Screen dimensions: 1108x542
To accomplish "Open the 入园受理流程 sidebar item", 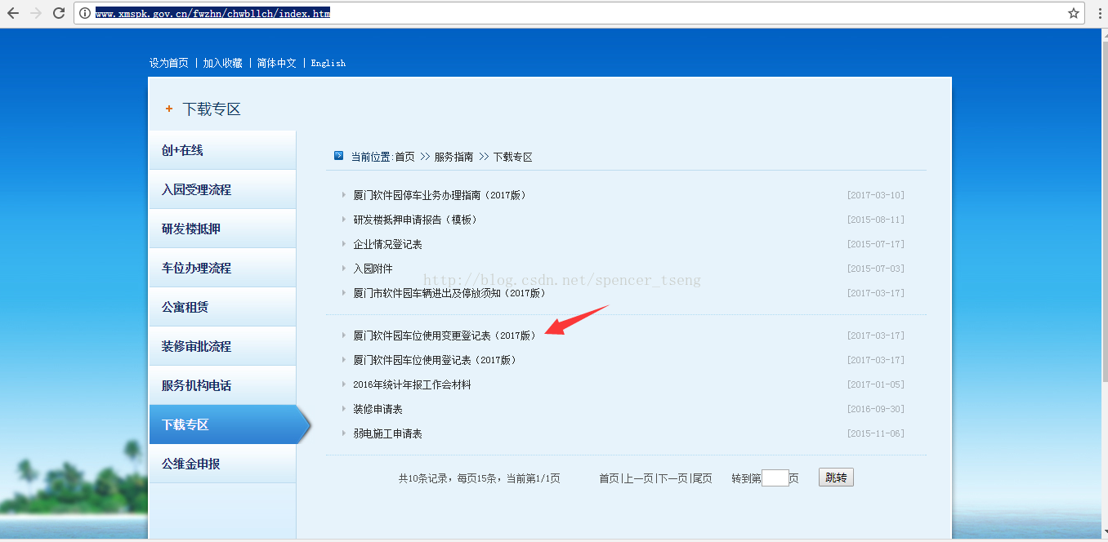I will [x=222, y=189].
